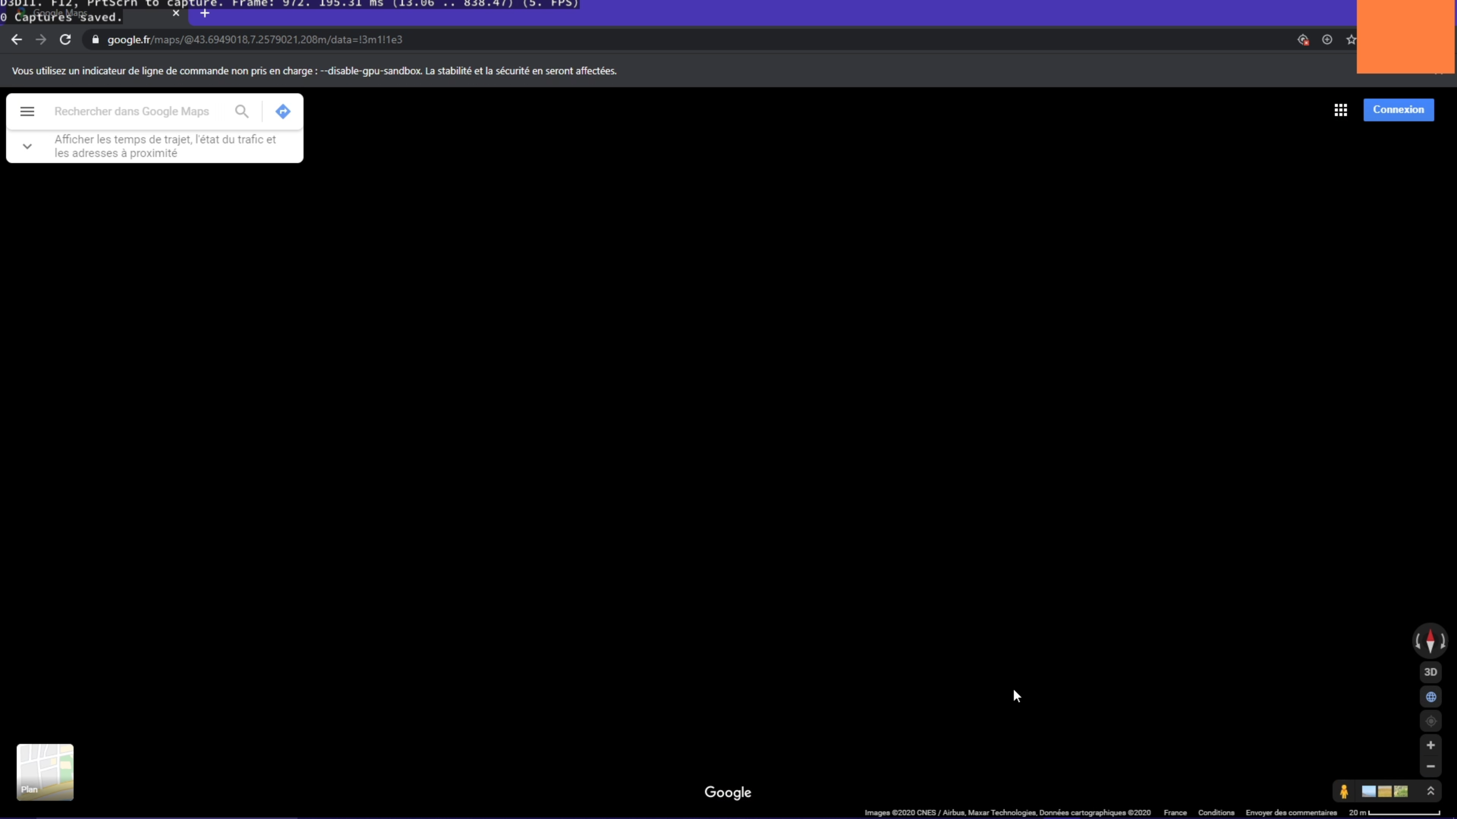Image resolution: width=1457 pixels, height=819 pixels.
Task: Select the Google Maps browser tab
Action: pos(93,13)
